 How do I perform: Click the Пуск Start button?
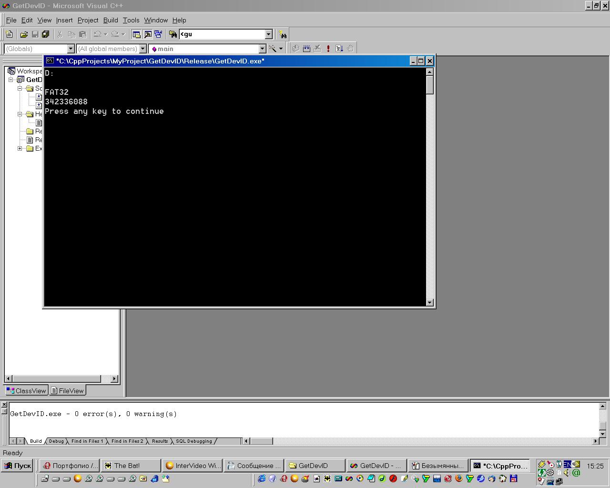[x=17, y=466]
